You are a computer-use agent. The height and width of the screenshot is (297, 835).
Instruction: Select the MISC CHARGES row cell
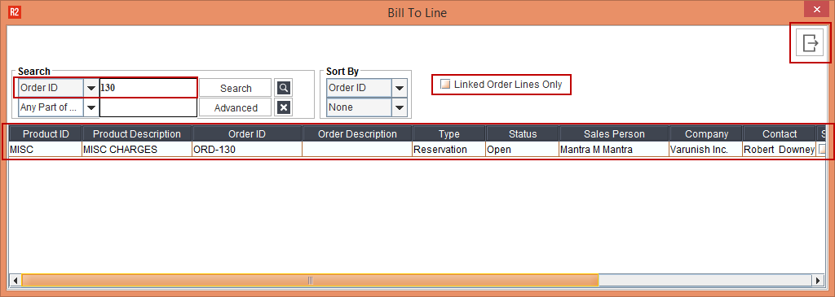(x=137, y=149)
